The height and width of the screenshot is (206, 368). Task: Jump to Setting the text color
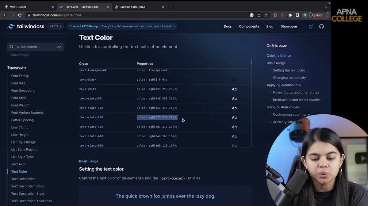click(289, 70)
